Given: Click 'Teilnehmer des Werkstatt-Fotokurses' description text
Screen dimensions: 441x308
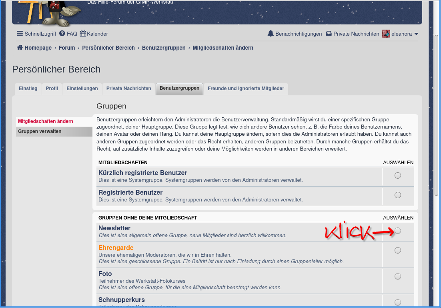Looking at the screenshot, I should (x=142, y=281).
